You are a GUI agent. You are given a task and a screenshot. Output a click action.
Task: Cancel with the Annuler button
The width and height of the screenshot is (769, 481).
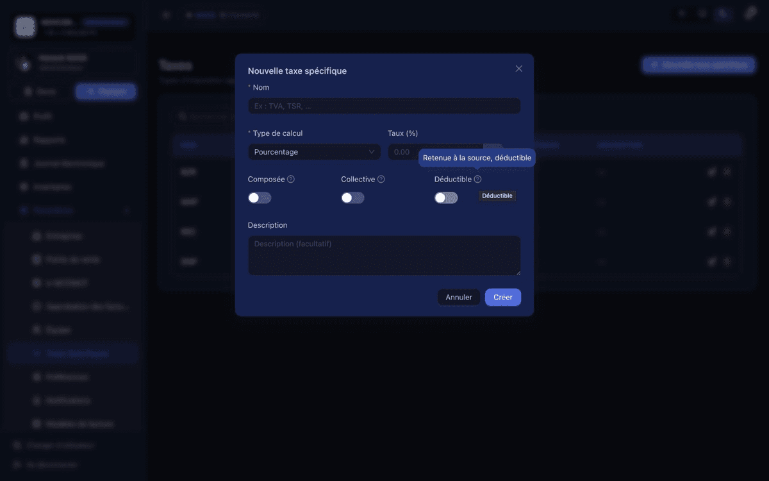tap(459, 298)
